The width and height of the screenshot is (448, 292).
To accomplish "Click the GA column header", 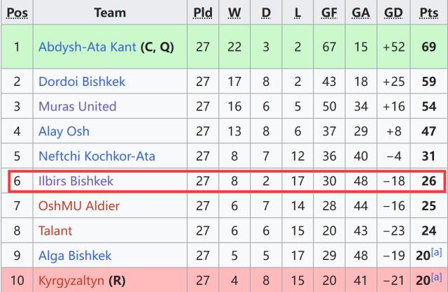I will point(361,13).
